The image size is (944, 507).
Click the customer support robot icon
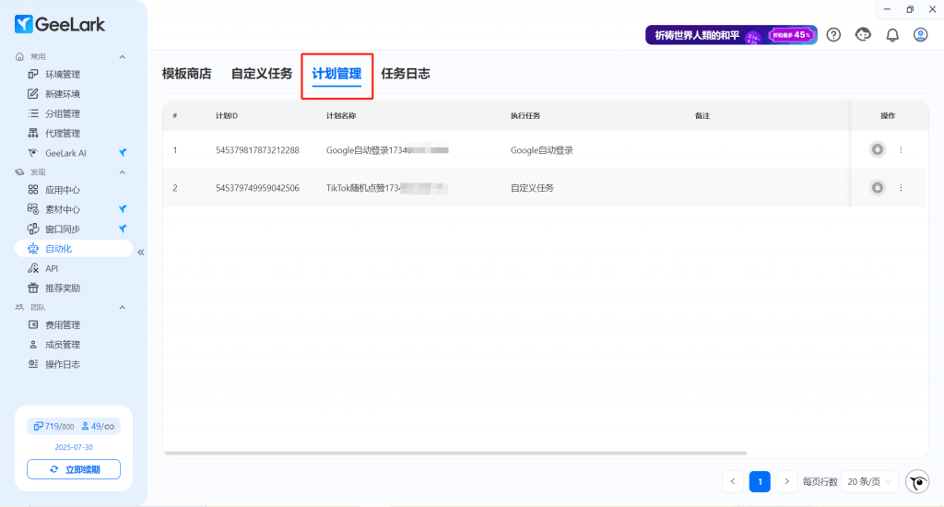point(863,35)
